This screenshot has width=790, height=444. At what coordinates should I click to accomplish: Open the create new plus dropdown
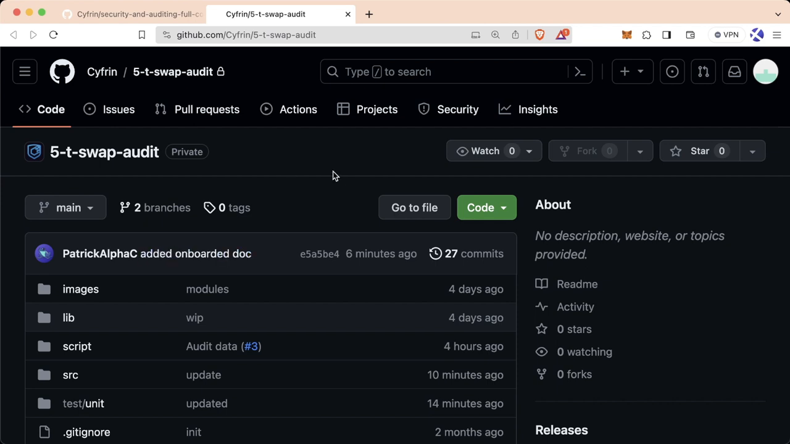click(x=631, y=72)
